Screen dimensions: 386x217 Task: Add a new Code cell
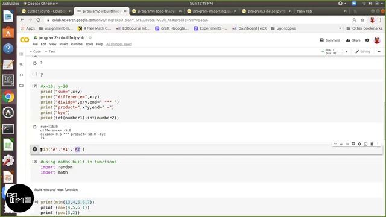click(x=35, y=51)
